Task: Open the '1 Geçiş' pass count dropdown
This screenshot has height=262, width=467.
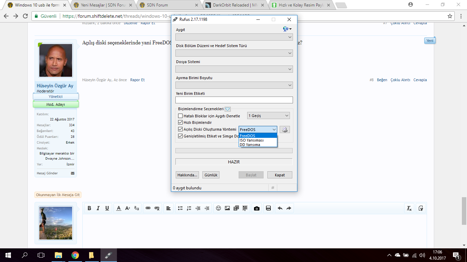Action: pos(268,116)
